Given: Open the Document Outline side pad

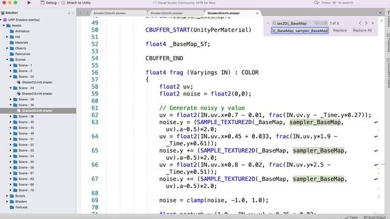Looking at the screenshot, I should [x=388, y=73].
